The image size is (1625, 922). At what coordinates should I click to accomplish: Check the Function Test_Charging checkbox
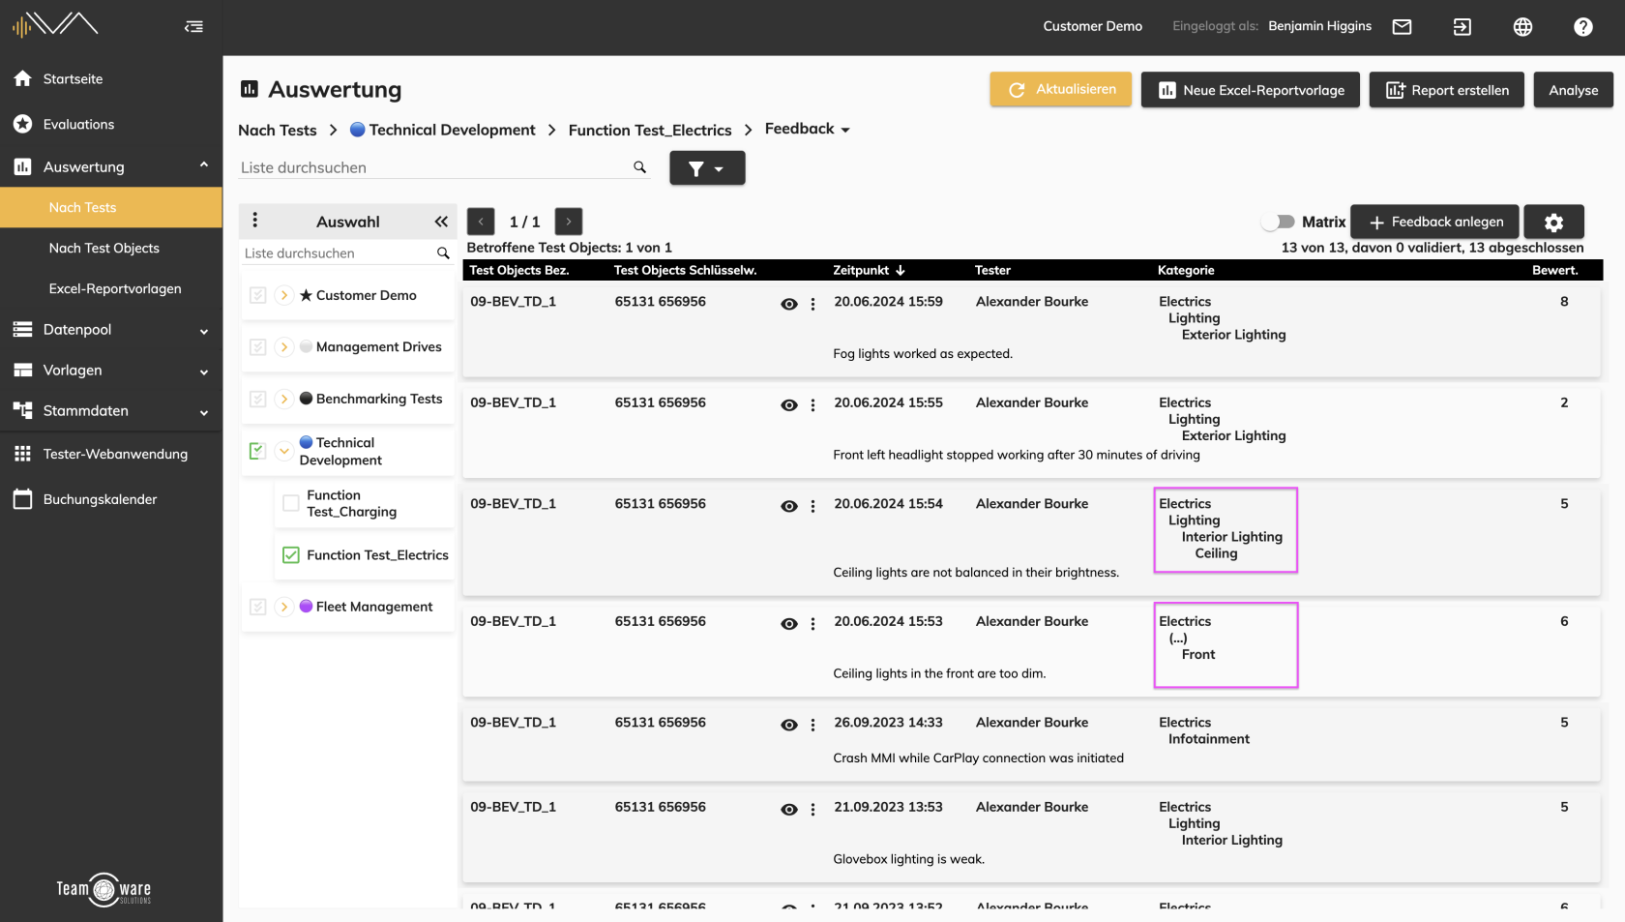(291, 503)
